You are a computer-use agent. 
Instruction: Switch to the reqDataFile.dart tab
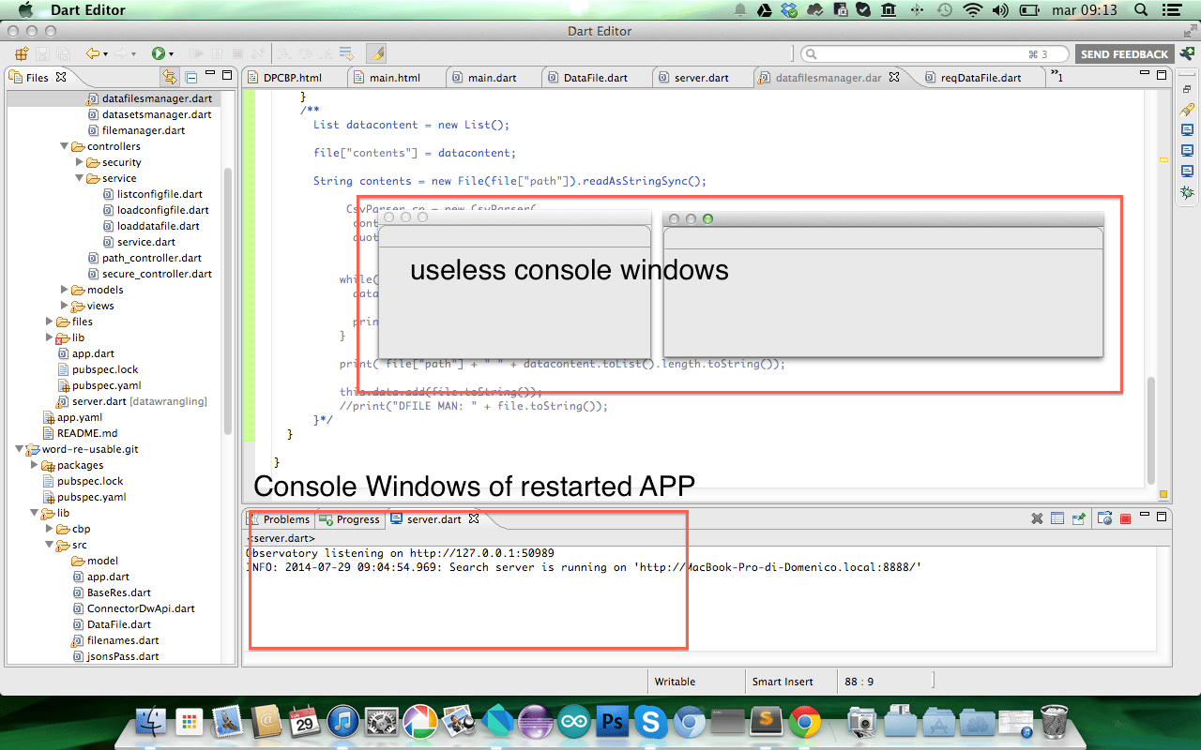(x=981, y=78)
